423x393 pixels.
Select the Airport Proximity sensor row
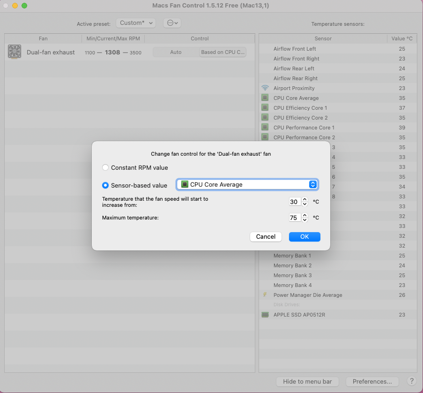pos(338,88)
